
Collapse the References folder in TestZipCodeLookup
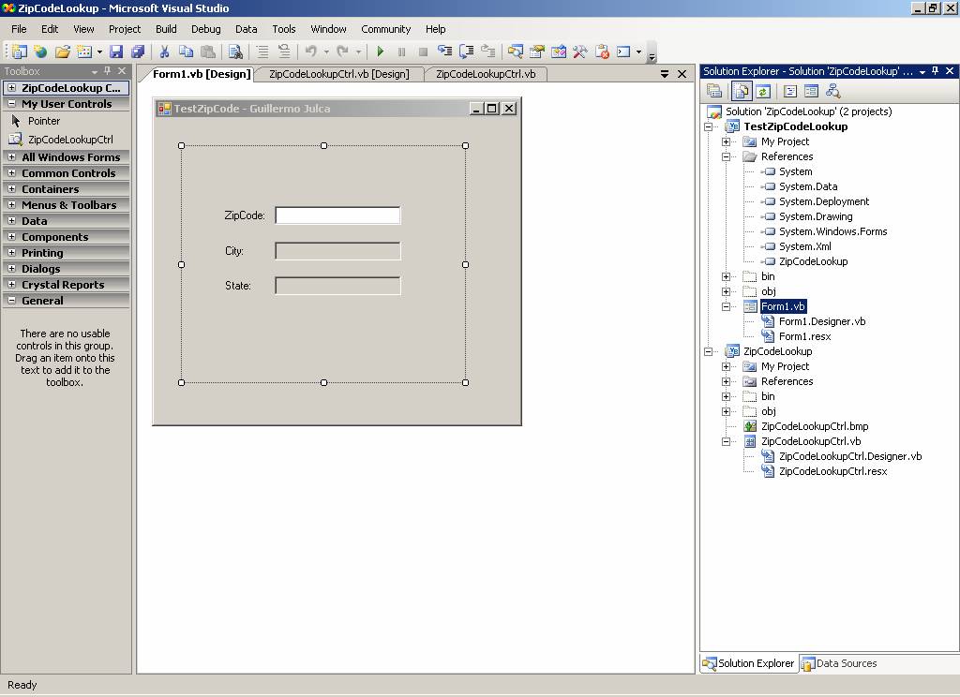coord(726,156)
